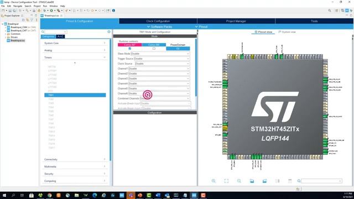The image size is (354, 199).
Task: Open the Slave Mode dropdown
Action: 160,54
